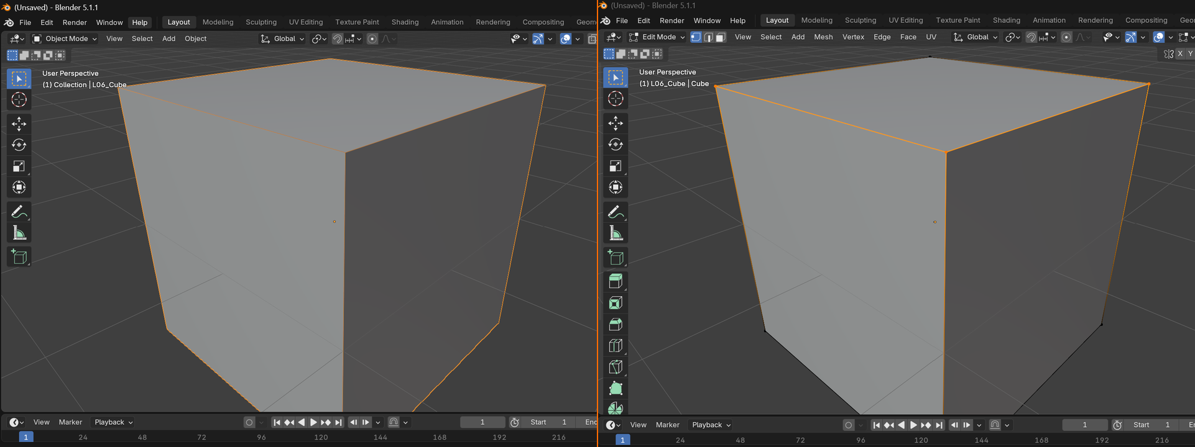Open pivot point dropdown in Object Mode window
The image size is (1195, 447).
point(319,38)
